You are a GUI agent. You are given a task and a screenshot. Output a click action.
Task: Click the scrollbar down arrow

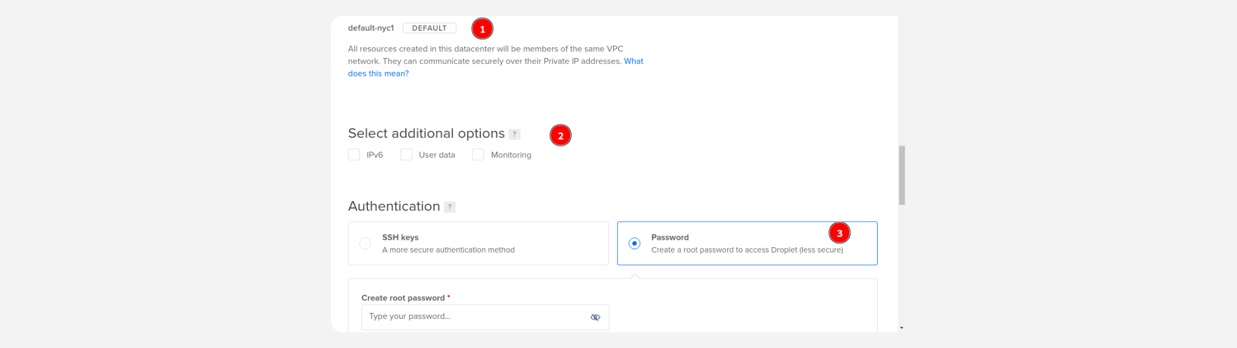tap(902, 327)
